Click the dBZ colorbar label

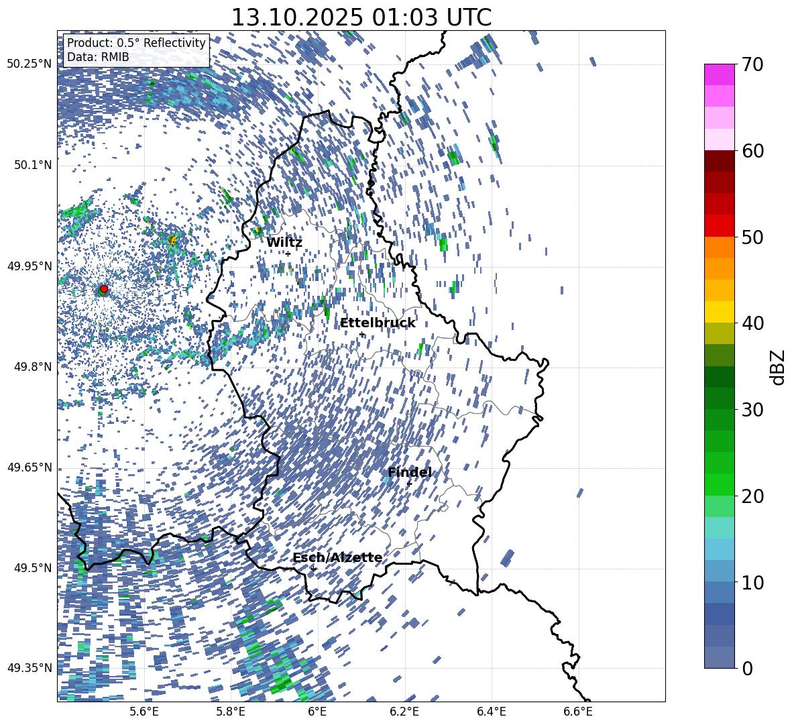[x=777, y=367]
